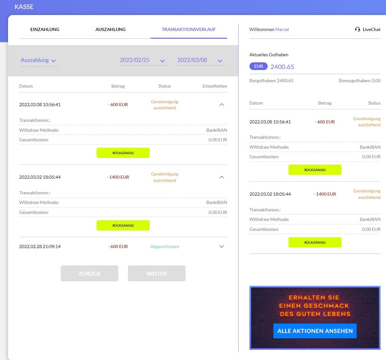
Task: Click the Weiter pagination button
Action: pos(157,273)
